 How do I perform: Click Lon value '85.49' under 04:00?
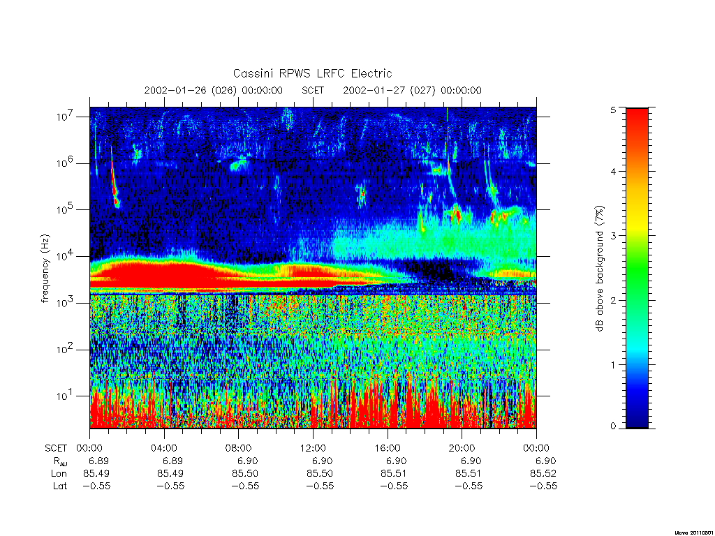click(170, 474)
